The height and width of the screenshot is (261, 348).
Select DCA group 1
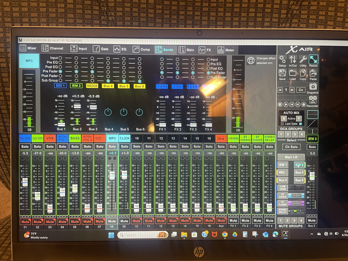click(x=281, y=134)
